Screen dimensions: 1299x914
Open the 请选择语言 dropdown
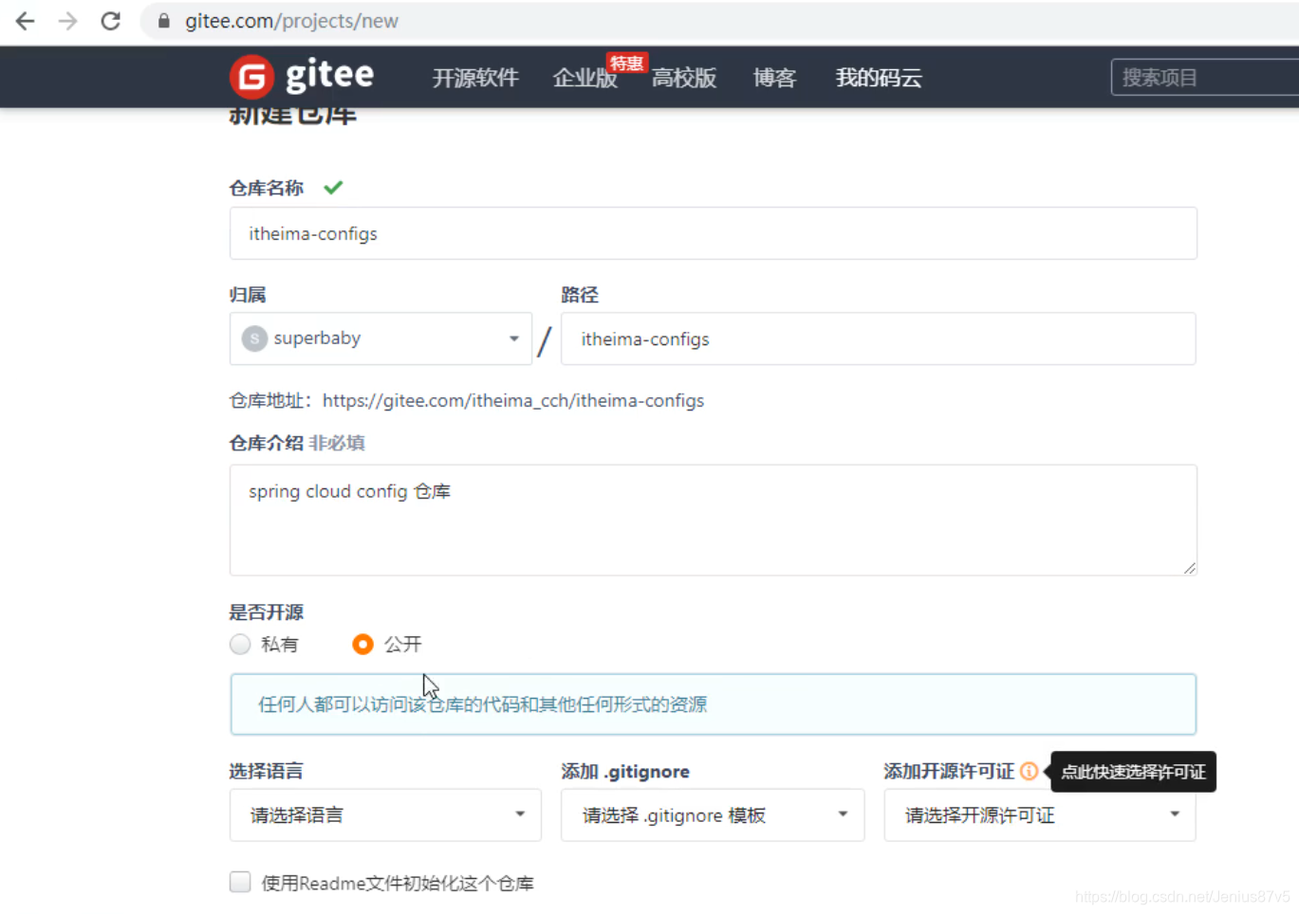click(x=385, y=815)
